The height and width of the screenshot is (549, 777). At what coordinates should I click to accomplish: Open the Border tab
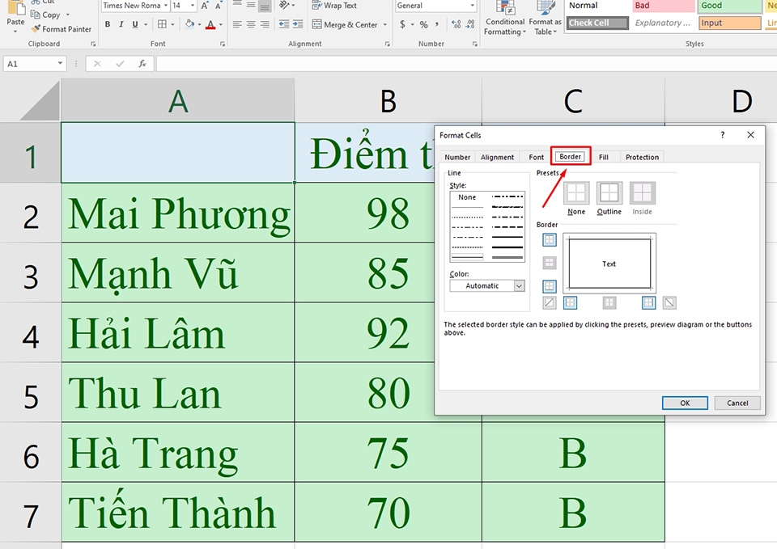tap(571, 156)
